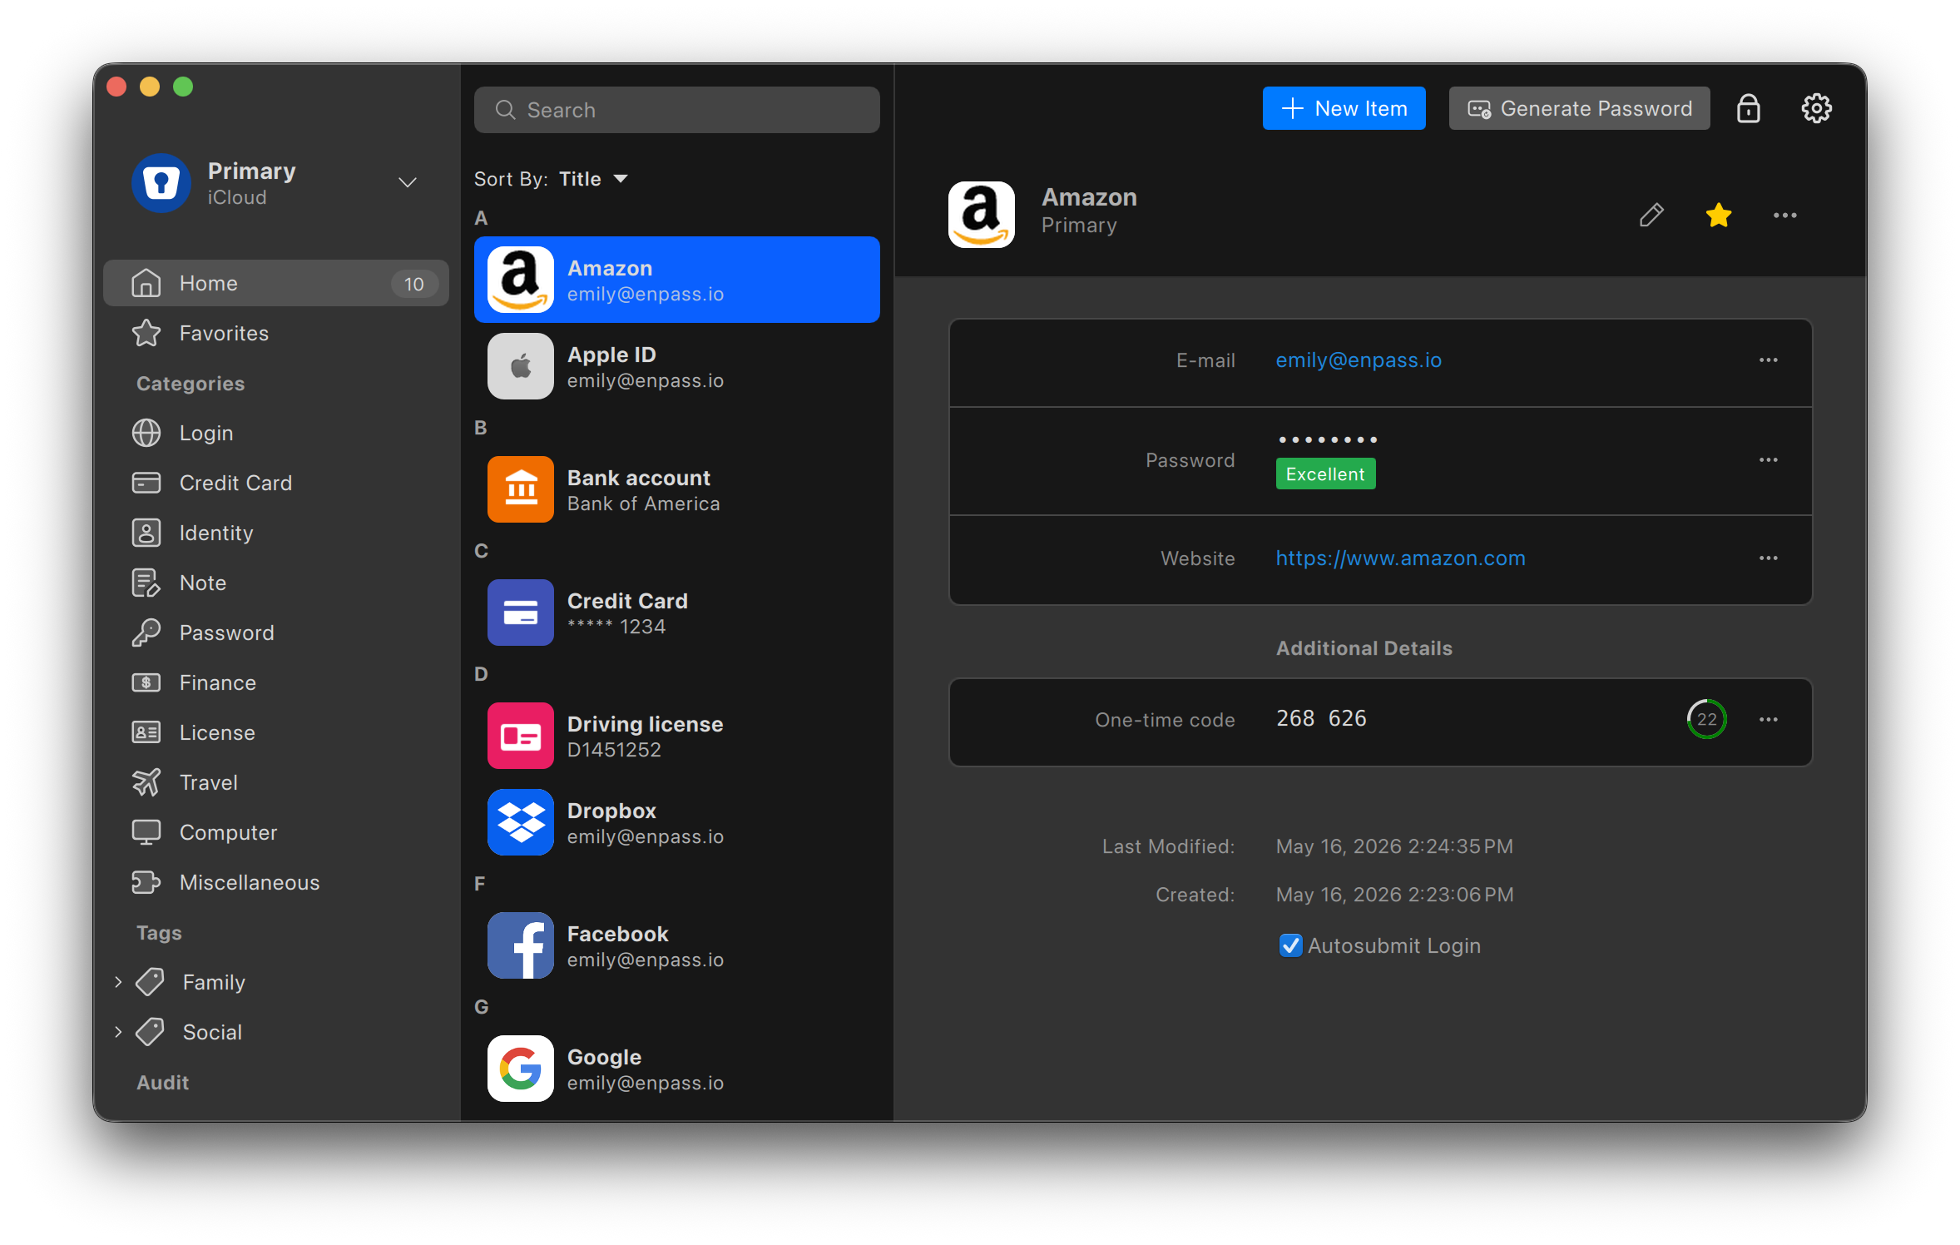Click the Excellent password strength badge
This screenshot has width=1960, height=1245.
tap(1325, 474)
